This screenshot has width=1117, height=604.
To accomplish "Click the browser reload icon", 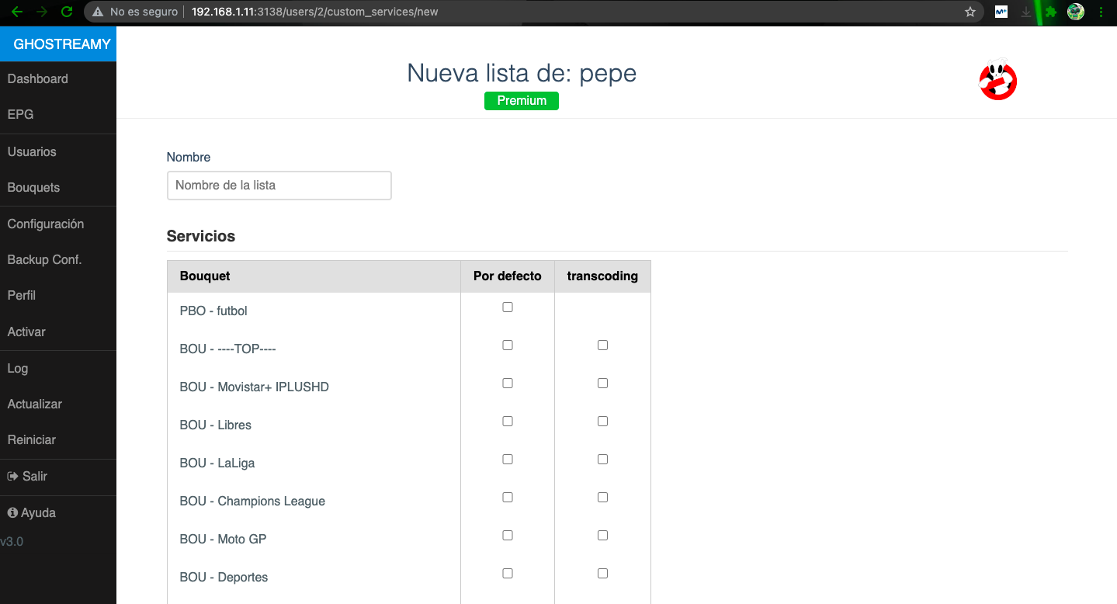I will (x=67, y=12).
